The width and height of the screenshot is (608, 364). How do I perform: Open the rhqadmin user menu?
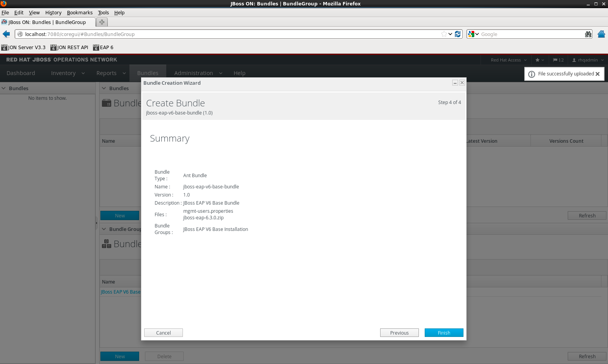coord(588,60)
